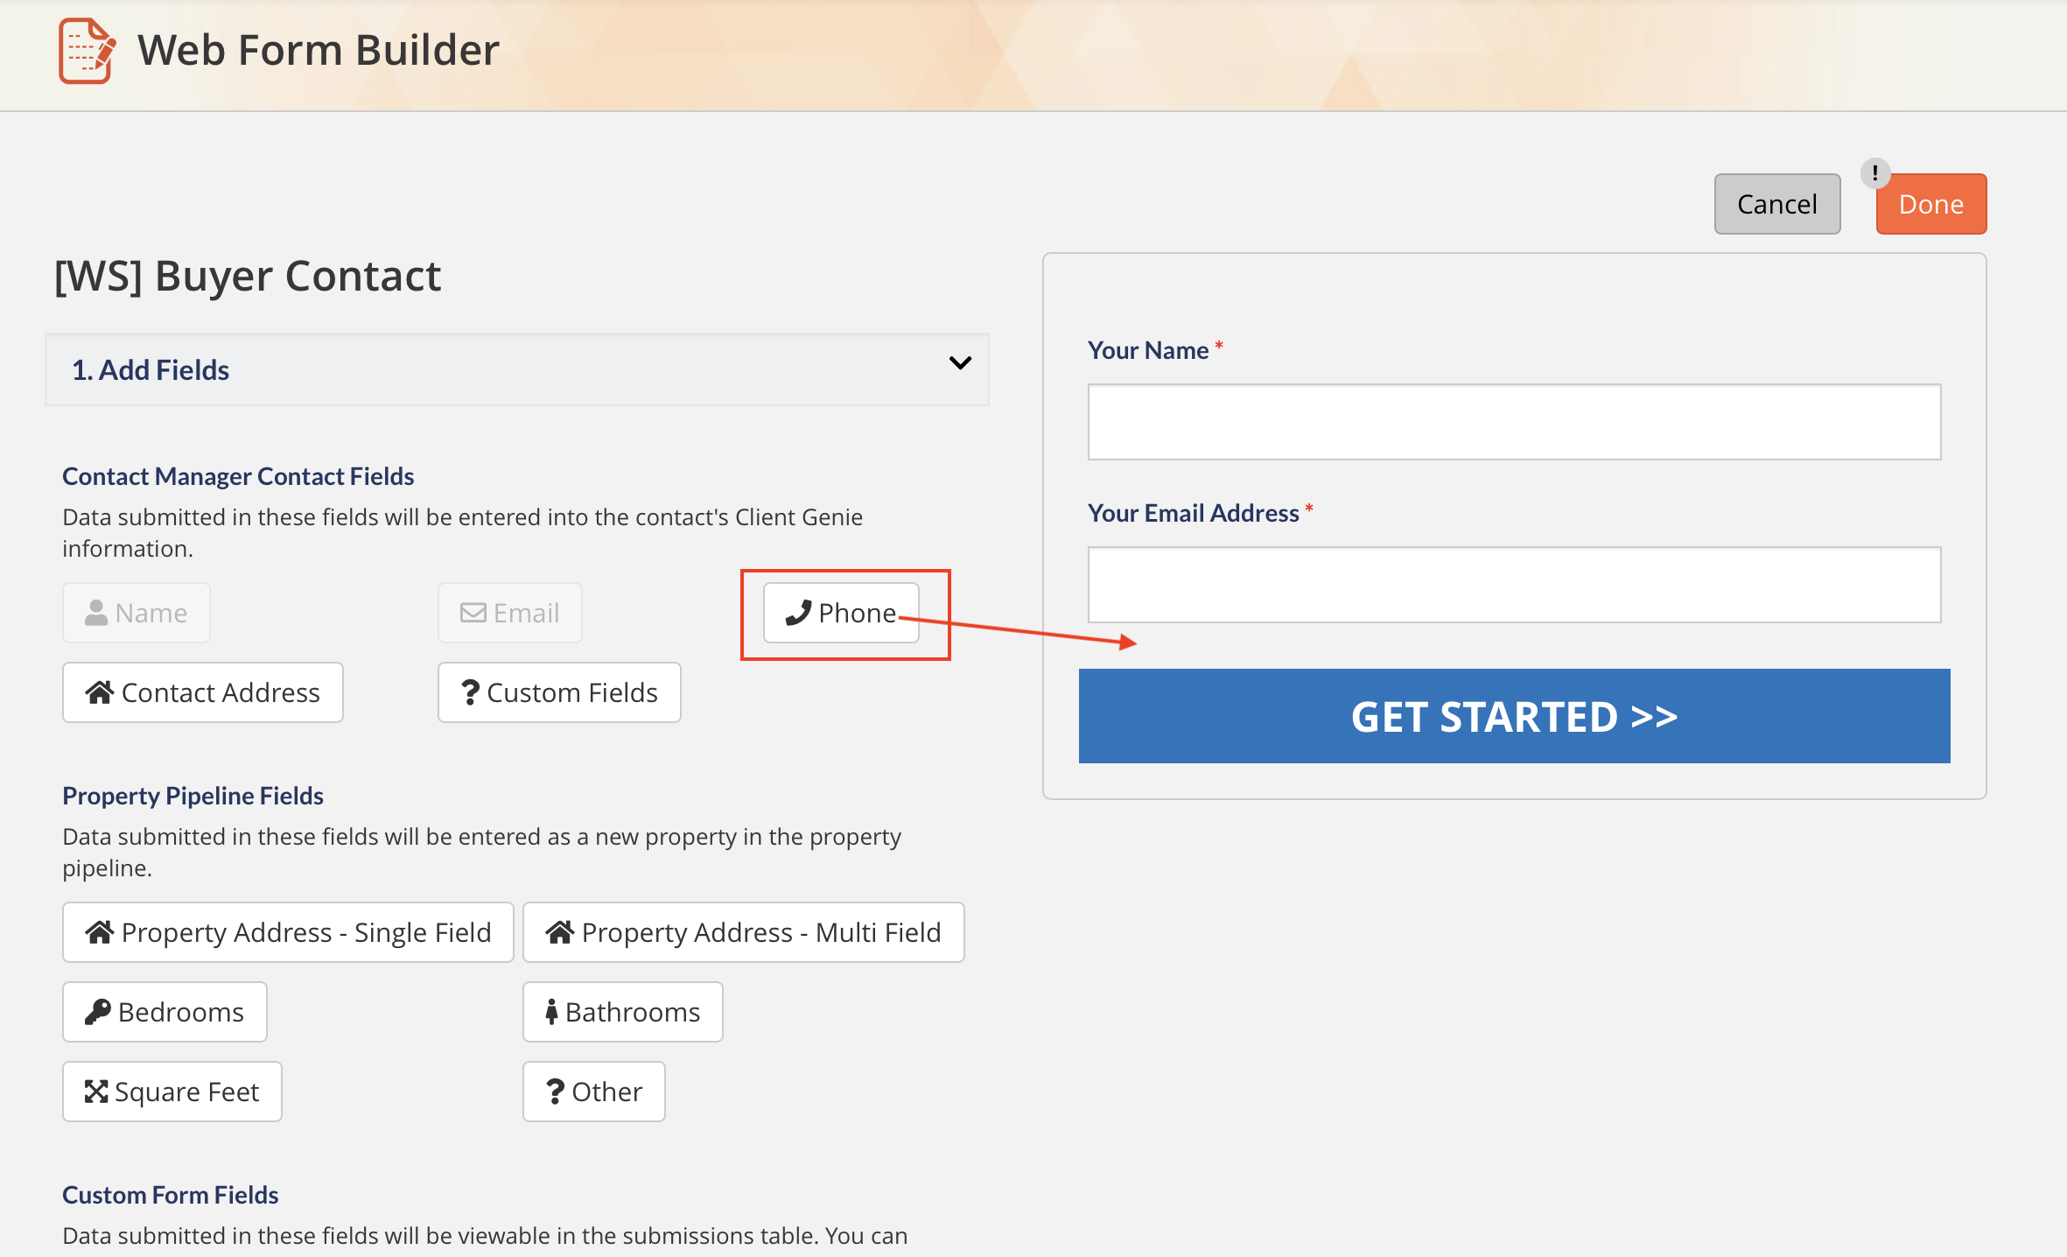The height and width of the screenshot is (1257, 2067).
Task: Click the envelope icon on Email field
Action: (x=473, y=613)
